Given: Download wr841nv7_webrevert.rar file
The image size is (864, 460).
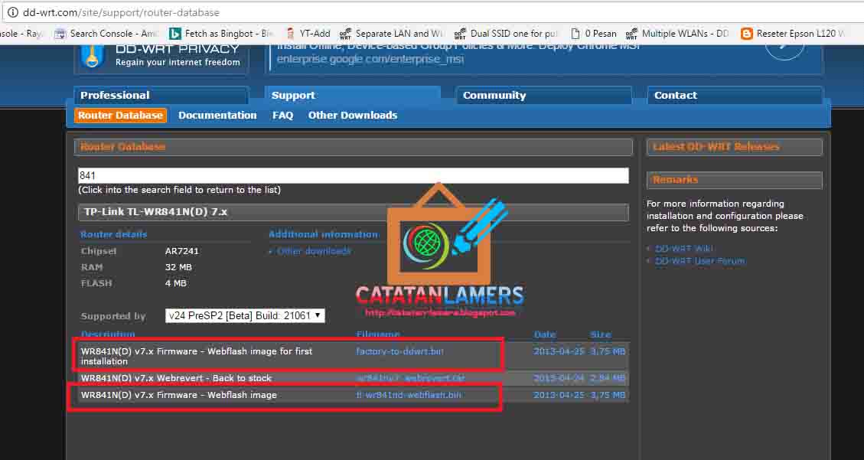Looking at the screenshot, I should [410, 378].
